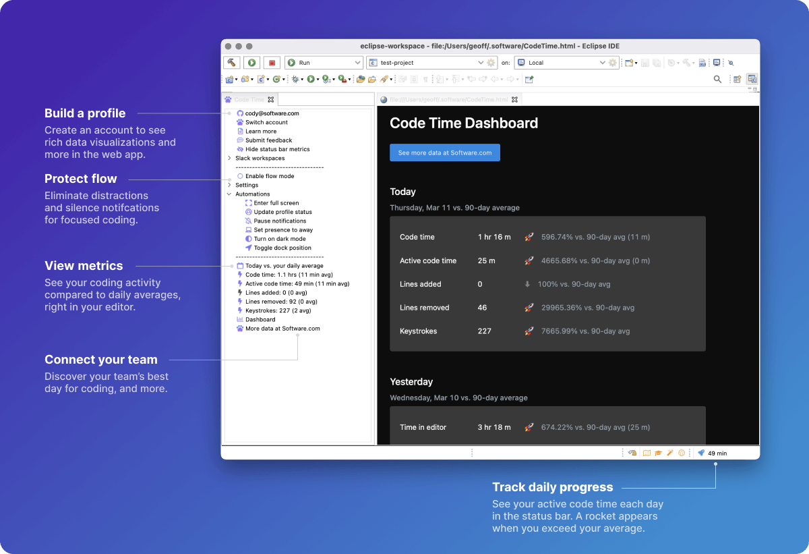
Task: Click the magic wand icon in status bar
Action: click(x=669, y=453)
